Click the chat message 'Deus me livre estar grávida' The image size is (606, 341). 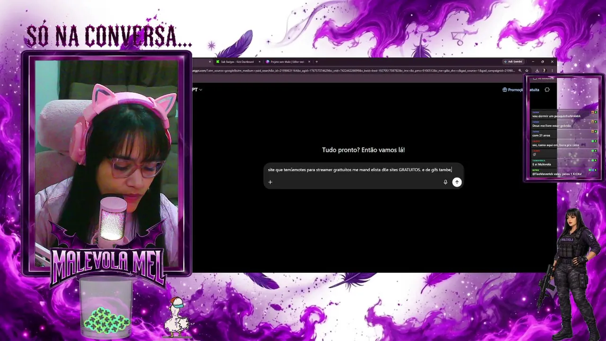point(552,126)
